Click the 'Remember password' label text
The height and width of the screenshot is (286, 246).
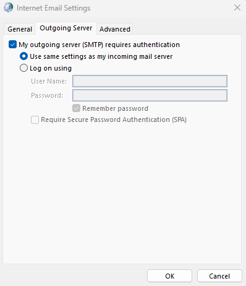[x=115, y=108]
